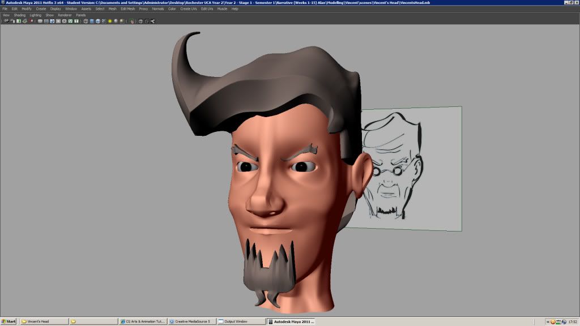Toggle the Safe Title icon
The width and height of the screenshot is (580, 326).
point(76,21)
